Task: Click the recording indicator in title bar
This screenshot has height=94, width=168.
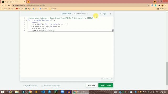Action: 155,2
